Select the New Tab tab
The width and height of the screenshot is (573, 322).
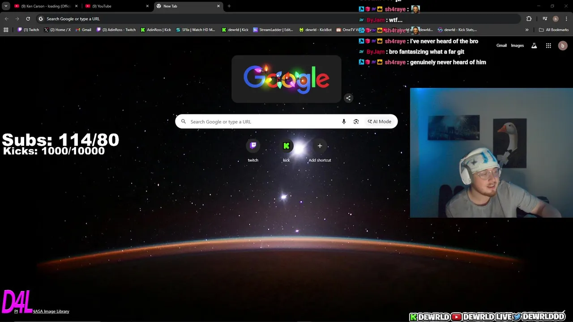188,6
